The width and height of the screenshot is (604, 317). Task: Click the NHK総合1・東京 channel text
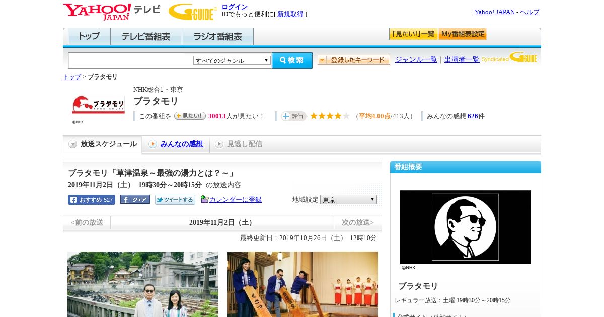pyautogui.click(x=158, y=90)
